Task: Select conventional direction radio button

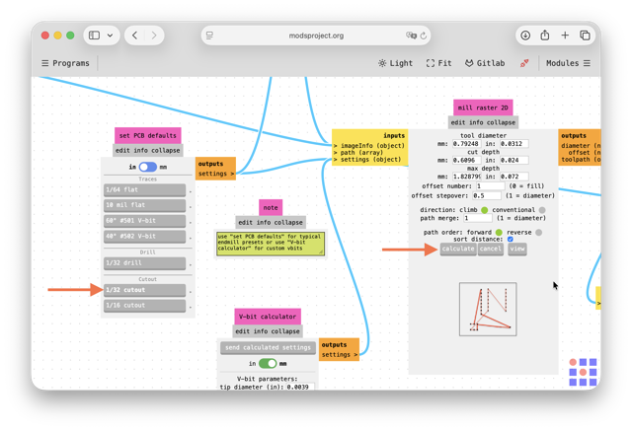Action: pyautogui.click(x=542, y=210)
